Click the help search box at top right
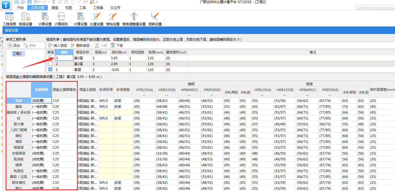Image resolution: width=395 pixels, height=191 pixels. click(375, 8)
